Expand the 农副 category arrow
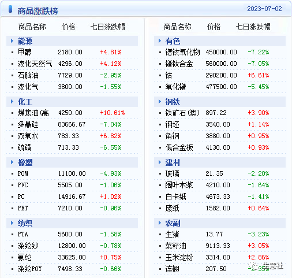 160,223
